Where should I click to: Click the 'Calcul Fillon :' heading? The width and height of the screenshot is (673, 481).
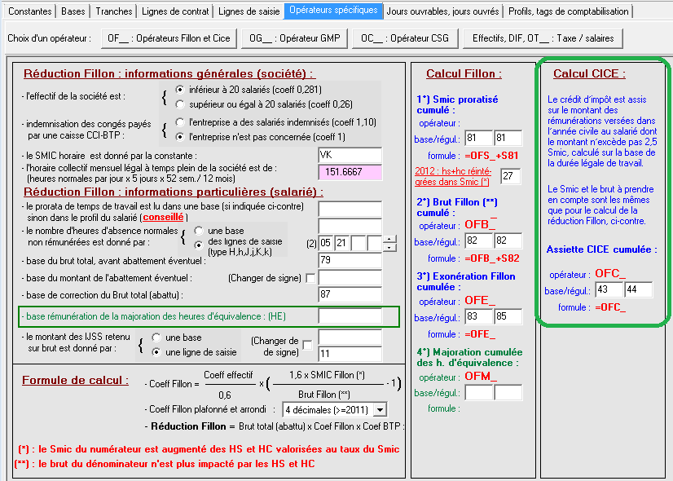click(x=464, y=74)
